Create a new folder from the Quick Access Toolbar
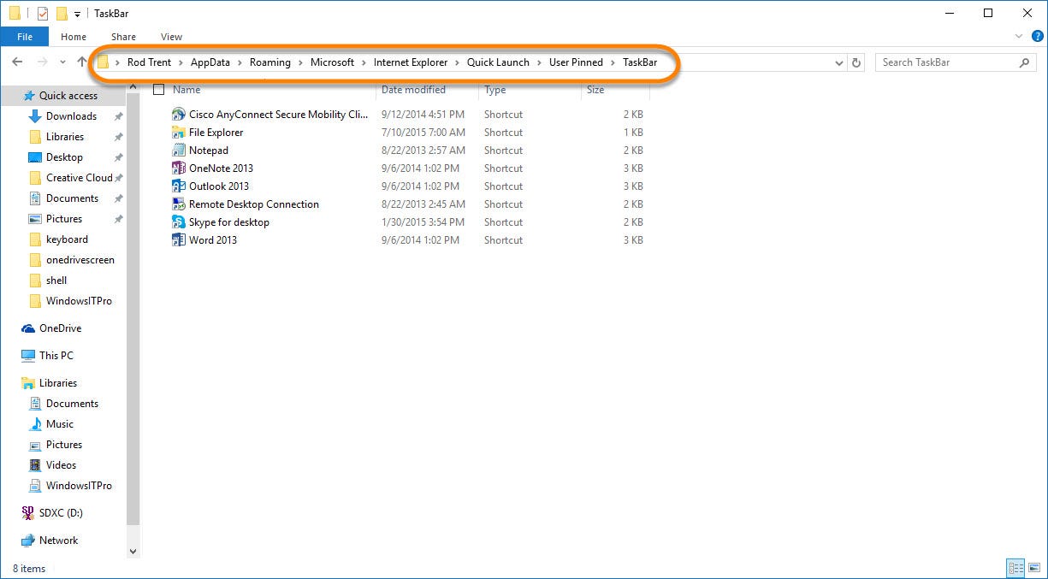The height and width of the screenshot is (579, 1048). click(x=60, y=13)
